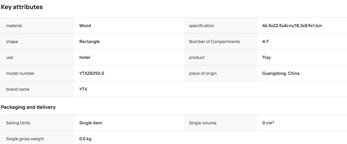This screenshot has height=144, width=347.
Task: Click the Single volume label
Action: click(x=203, y=123)
